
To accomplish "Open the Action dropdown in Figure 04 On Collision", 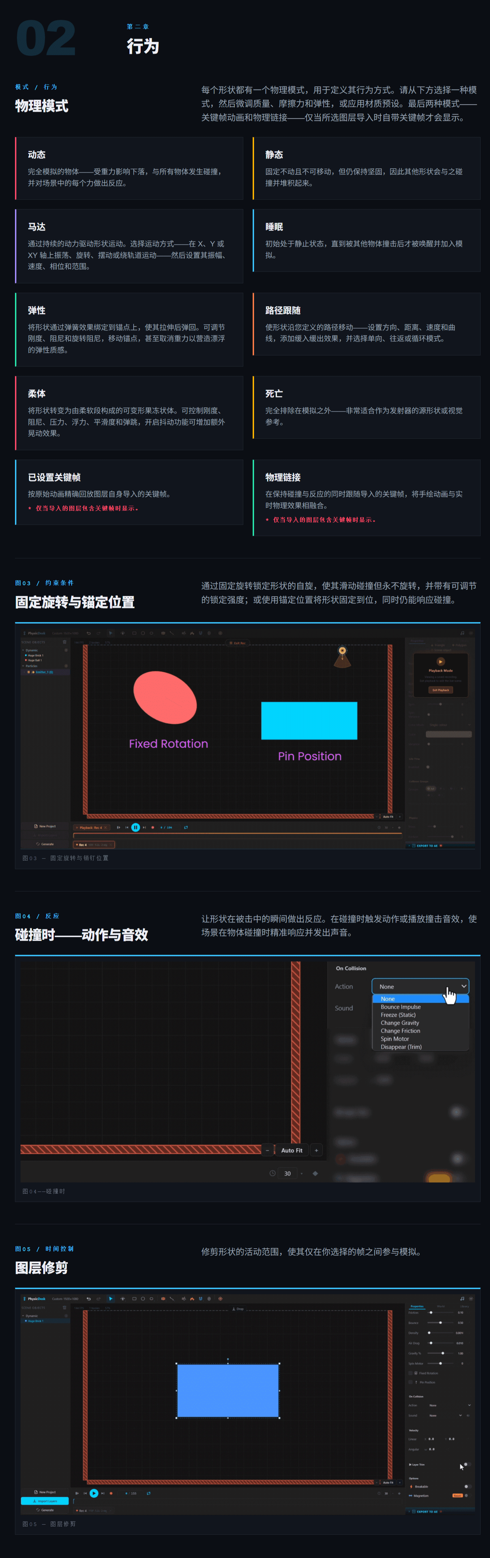I will click(420, 986).
